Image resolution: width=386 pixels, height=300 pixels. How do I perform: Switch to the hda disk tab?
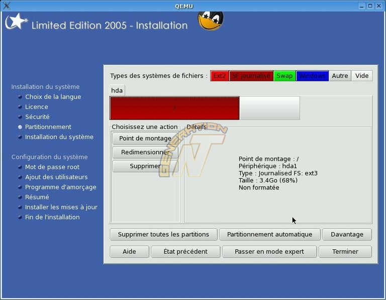click(117, 90)
